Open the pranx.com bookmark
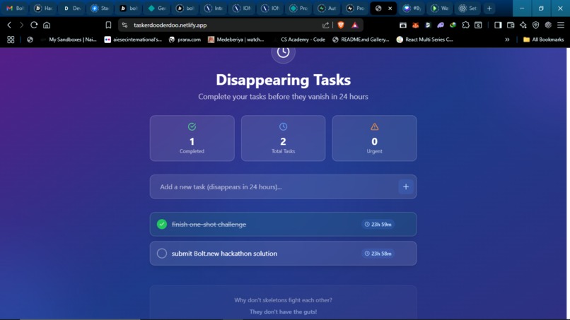 point(185,40)
